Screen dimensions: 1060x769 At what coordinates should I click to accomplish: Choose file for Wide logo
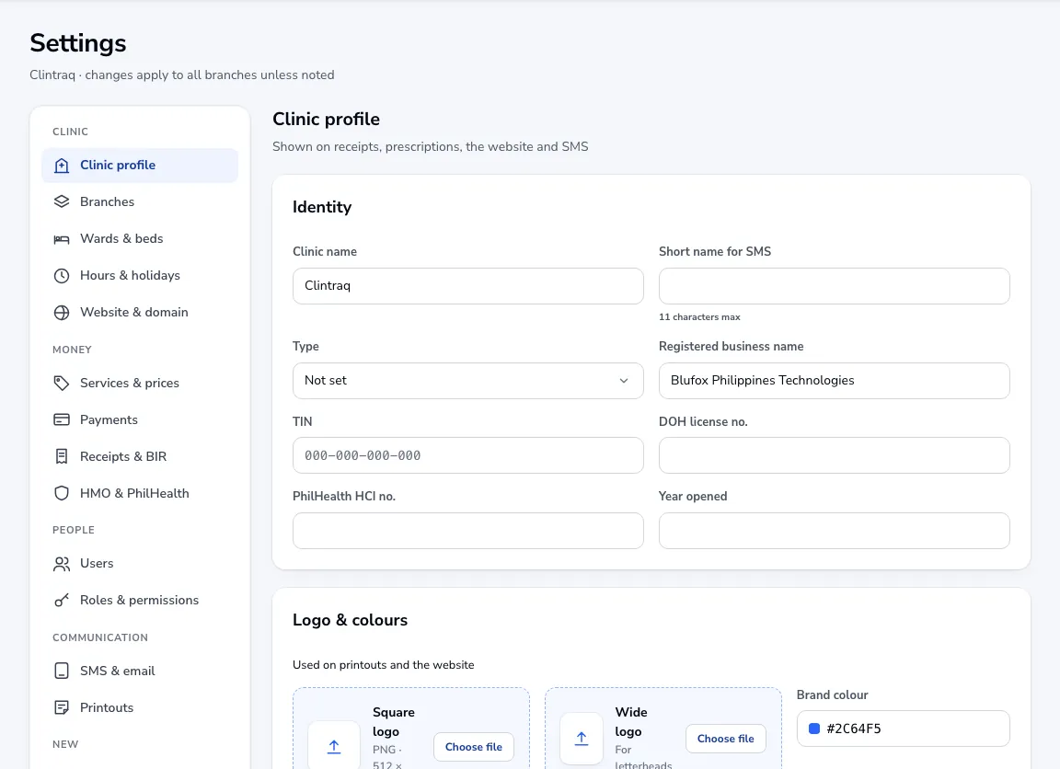coord(725,739)
